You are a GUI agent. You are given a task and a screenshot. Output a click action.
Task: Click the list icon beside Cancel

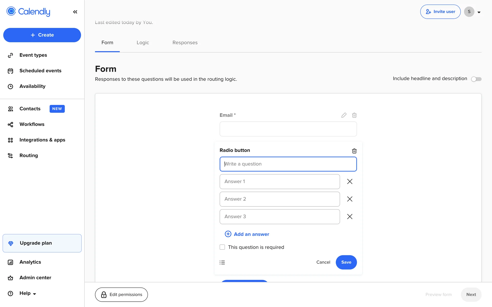222,262
